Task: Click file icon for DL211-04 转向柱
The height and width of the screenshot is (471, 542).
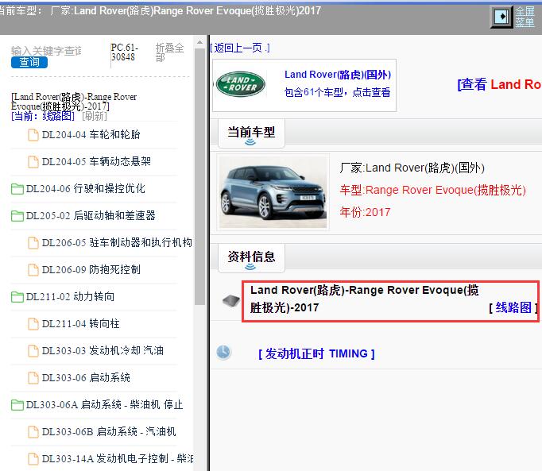Action: click(x=33, y=324)
